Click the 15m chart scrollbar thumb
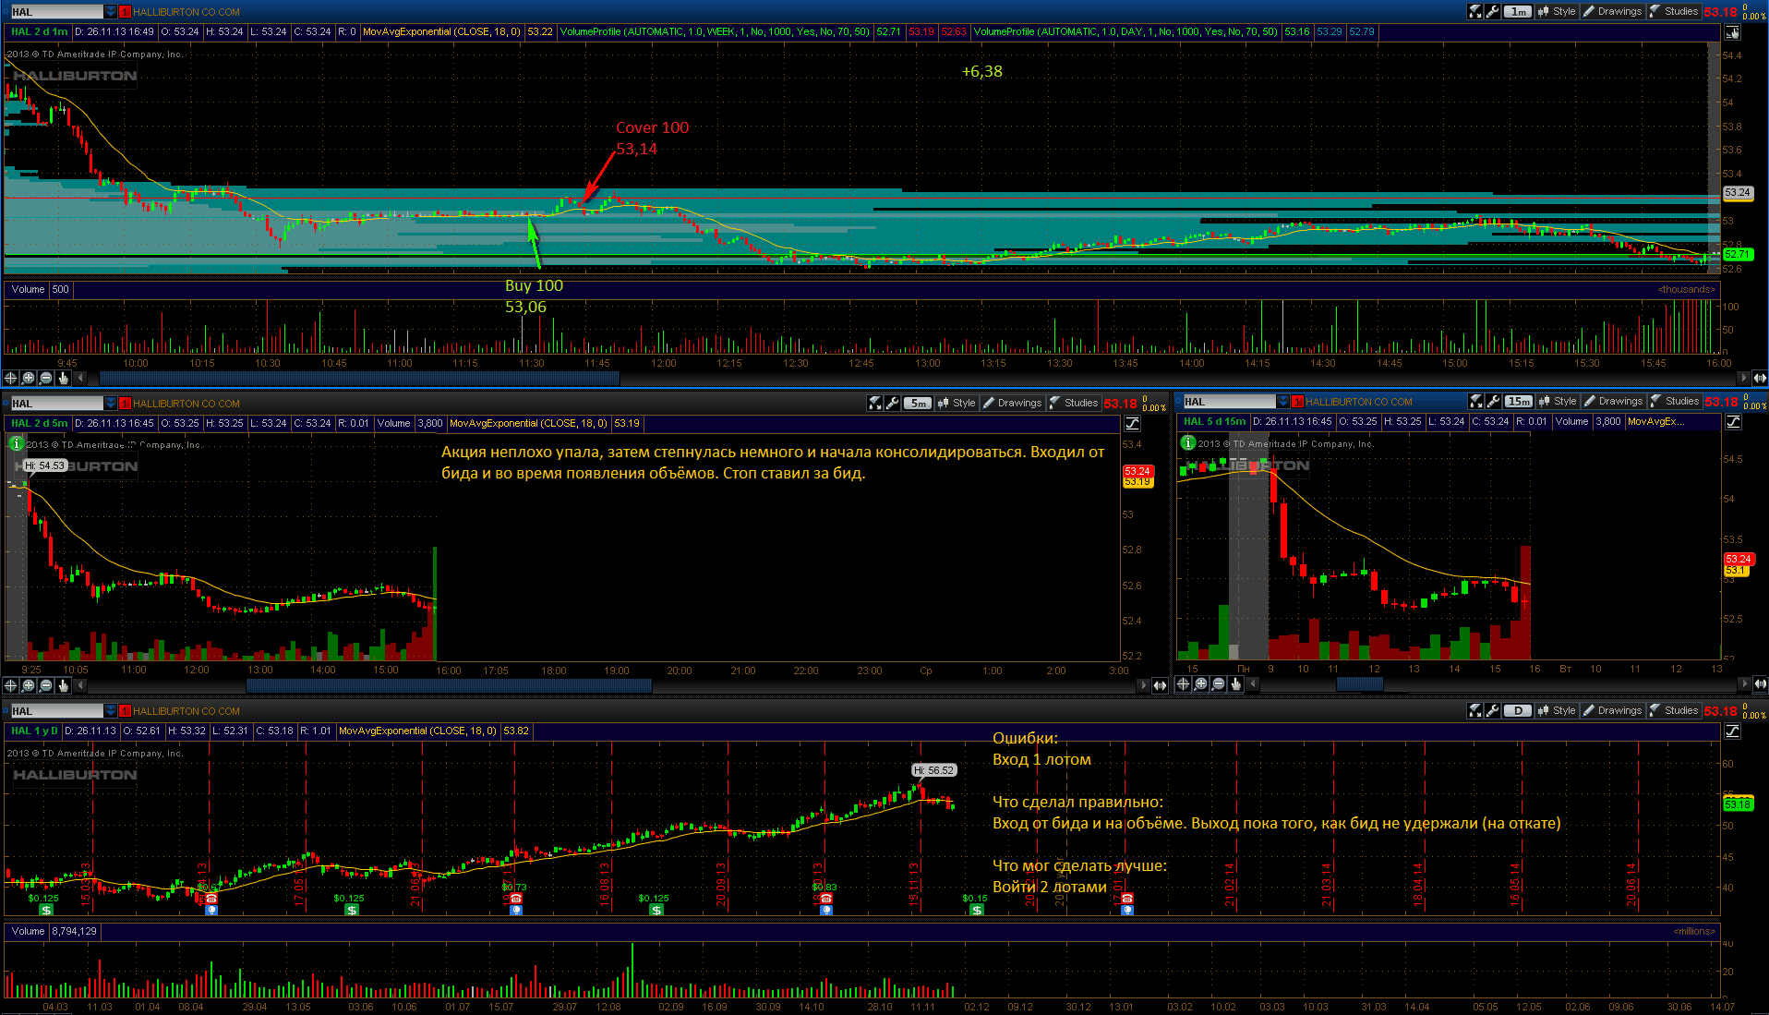Image resolution: width=1769 pixels, height=1015 pixels. 1360,684
